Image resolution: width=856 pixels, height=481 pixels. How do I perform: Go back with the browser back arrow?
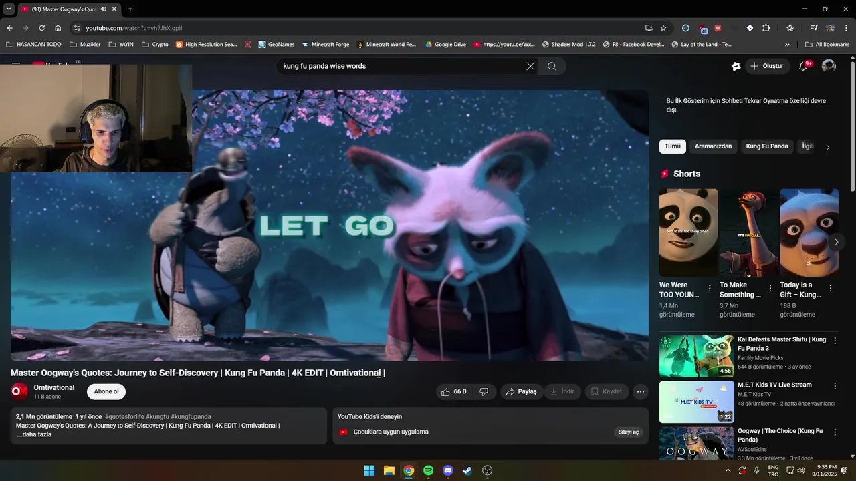click(9, 28)
